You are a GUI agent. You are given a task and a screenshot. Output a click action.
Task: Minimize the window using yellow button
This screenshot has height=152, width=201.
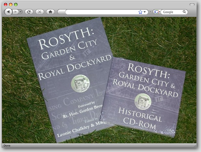10,4
